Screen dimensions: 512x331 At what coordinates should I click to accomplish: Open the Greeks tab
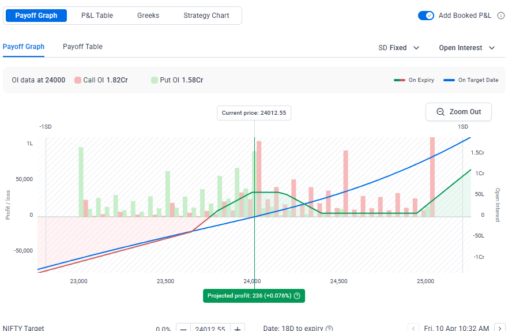tap(148, 16)
